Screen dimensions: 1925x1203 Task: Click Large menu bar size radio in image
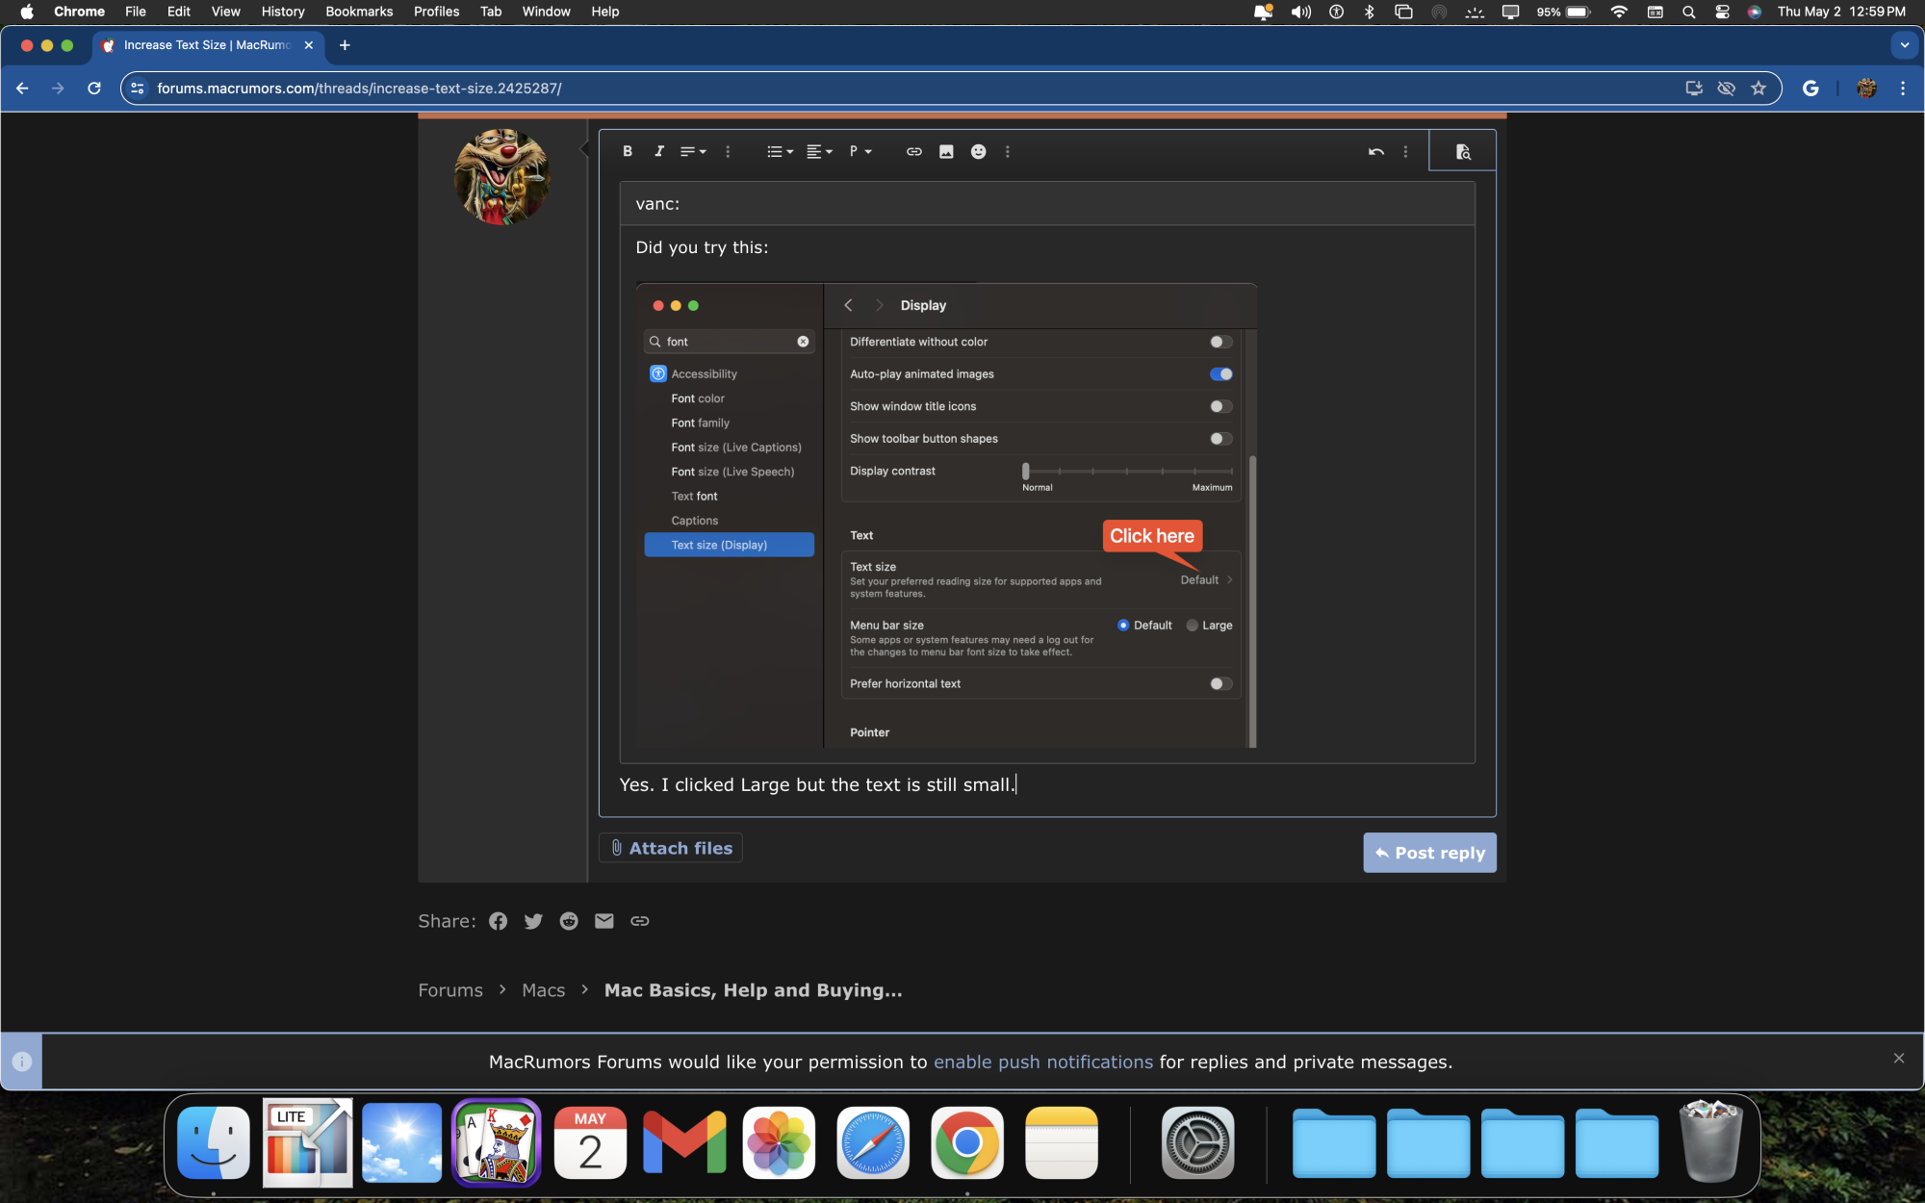tap(1193, 626)
